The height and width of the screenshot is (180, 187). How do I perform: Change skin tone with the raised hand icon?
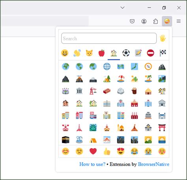coord(163,38)
